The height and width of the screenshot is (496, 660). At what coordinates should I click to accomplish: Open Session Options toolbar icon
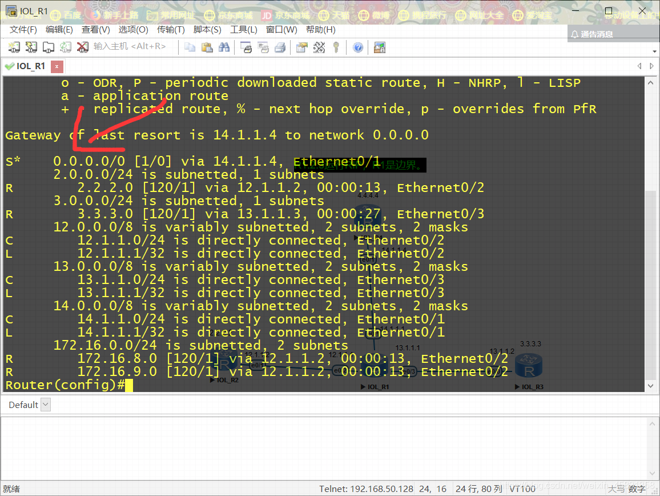tap(302, 47)
